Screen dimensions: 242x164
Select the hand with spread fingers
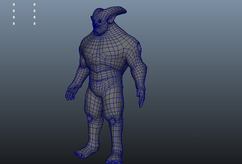pos(71,92)
